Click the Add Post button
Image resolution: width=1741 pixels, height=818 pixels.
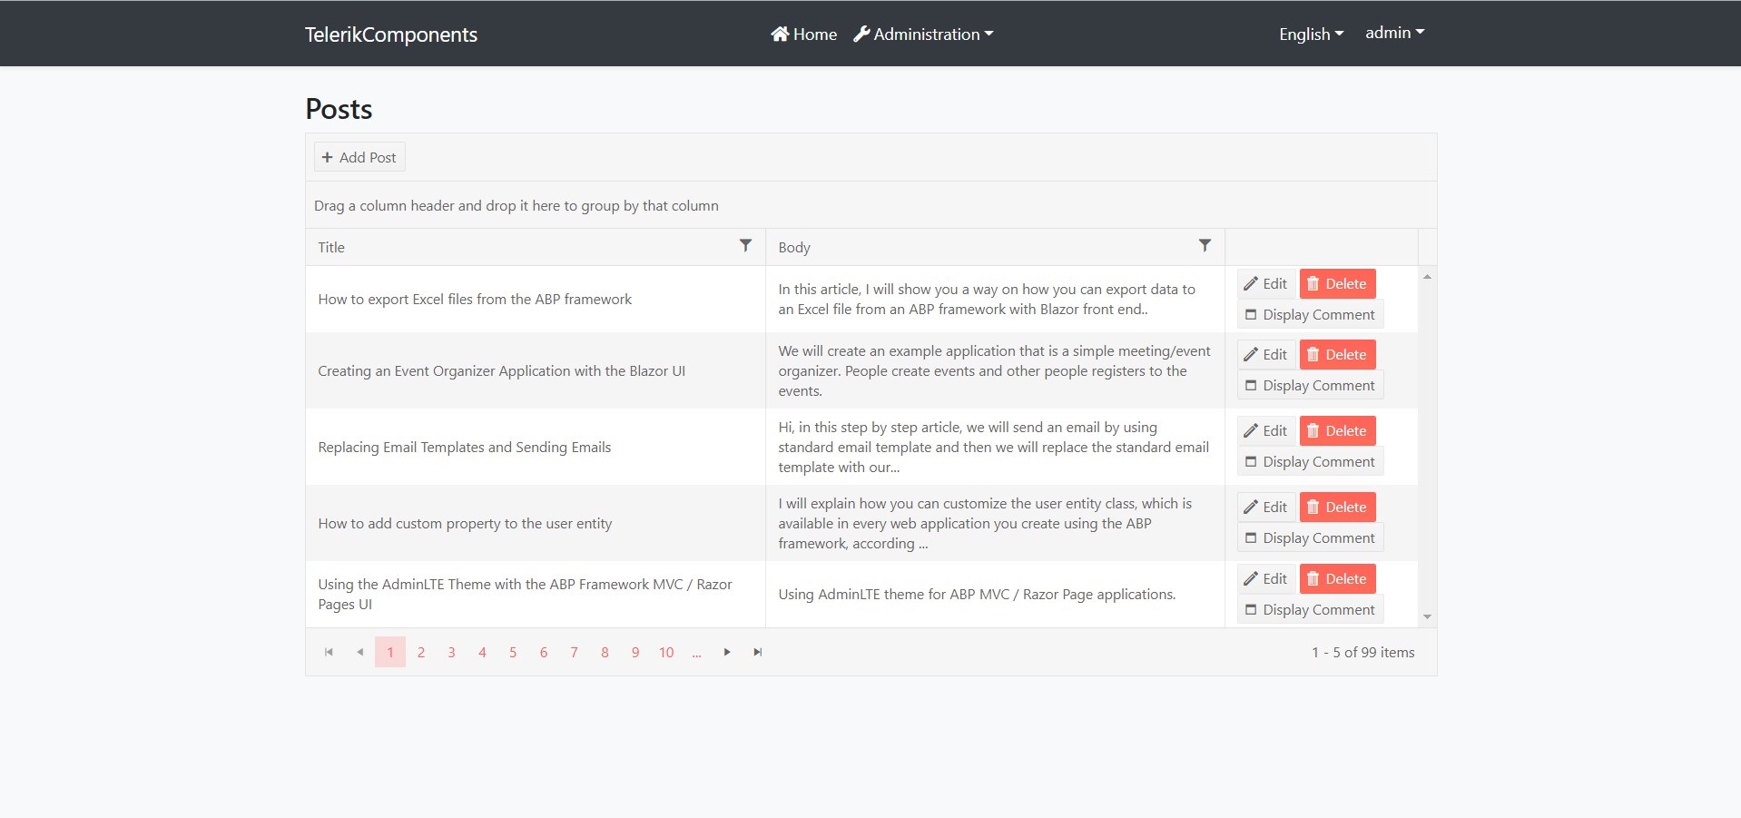(x=359, y=157)
